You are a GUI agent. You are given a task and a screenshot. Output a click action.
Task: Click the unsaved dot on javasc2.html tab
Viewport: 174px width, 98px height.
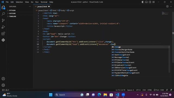pyautogui.click(x=49, y=7)
